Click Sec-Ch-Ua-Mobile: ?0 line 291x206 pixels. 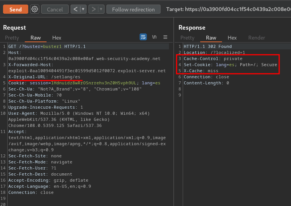coord(35,95)
